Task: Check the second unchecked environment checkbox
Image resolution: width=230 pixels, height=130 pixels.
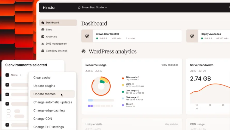Action: click(x=9, y=116)
